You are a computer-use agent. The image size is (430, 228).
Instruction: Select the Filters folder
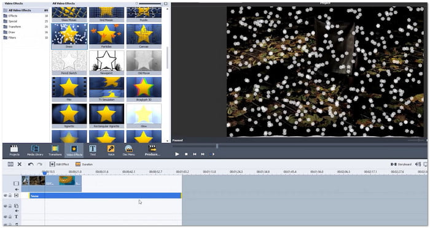coord(26,38)
